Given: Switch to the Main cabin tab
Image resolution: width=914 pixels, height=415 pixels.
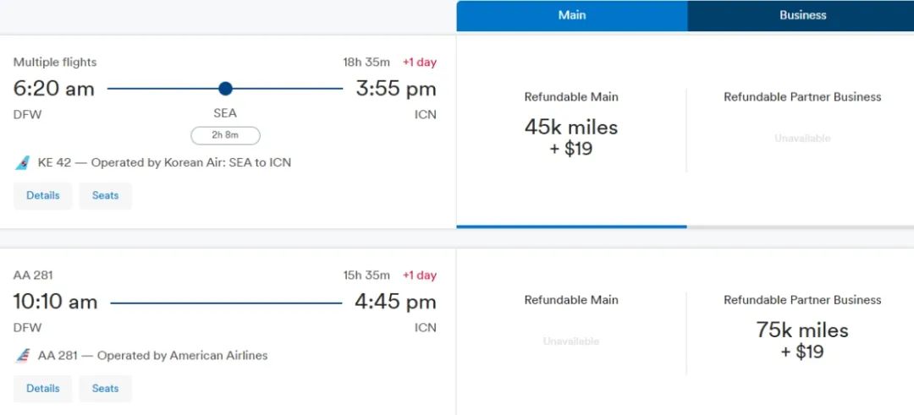Looking at the screenshot, I should point(572,15).
